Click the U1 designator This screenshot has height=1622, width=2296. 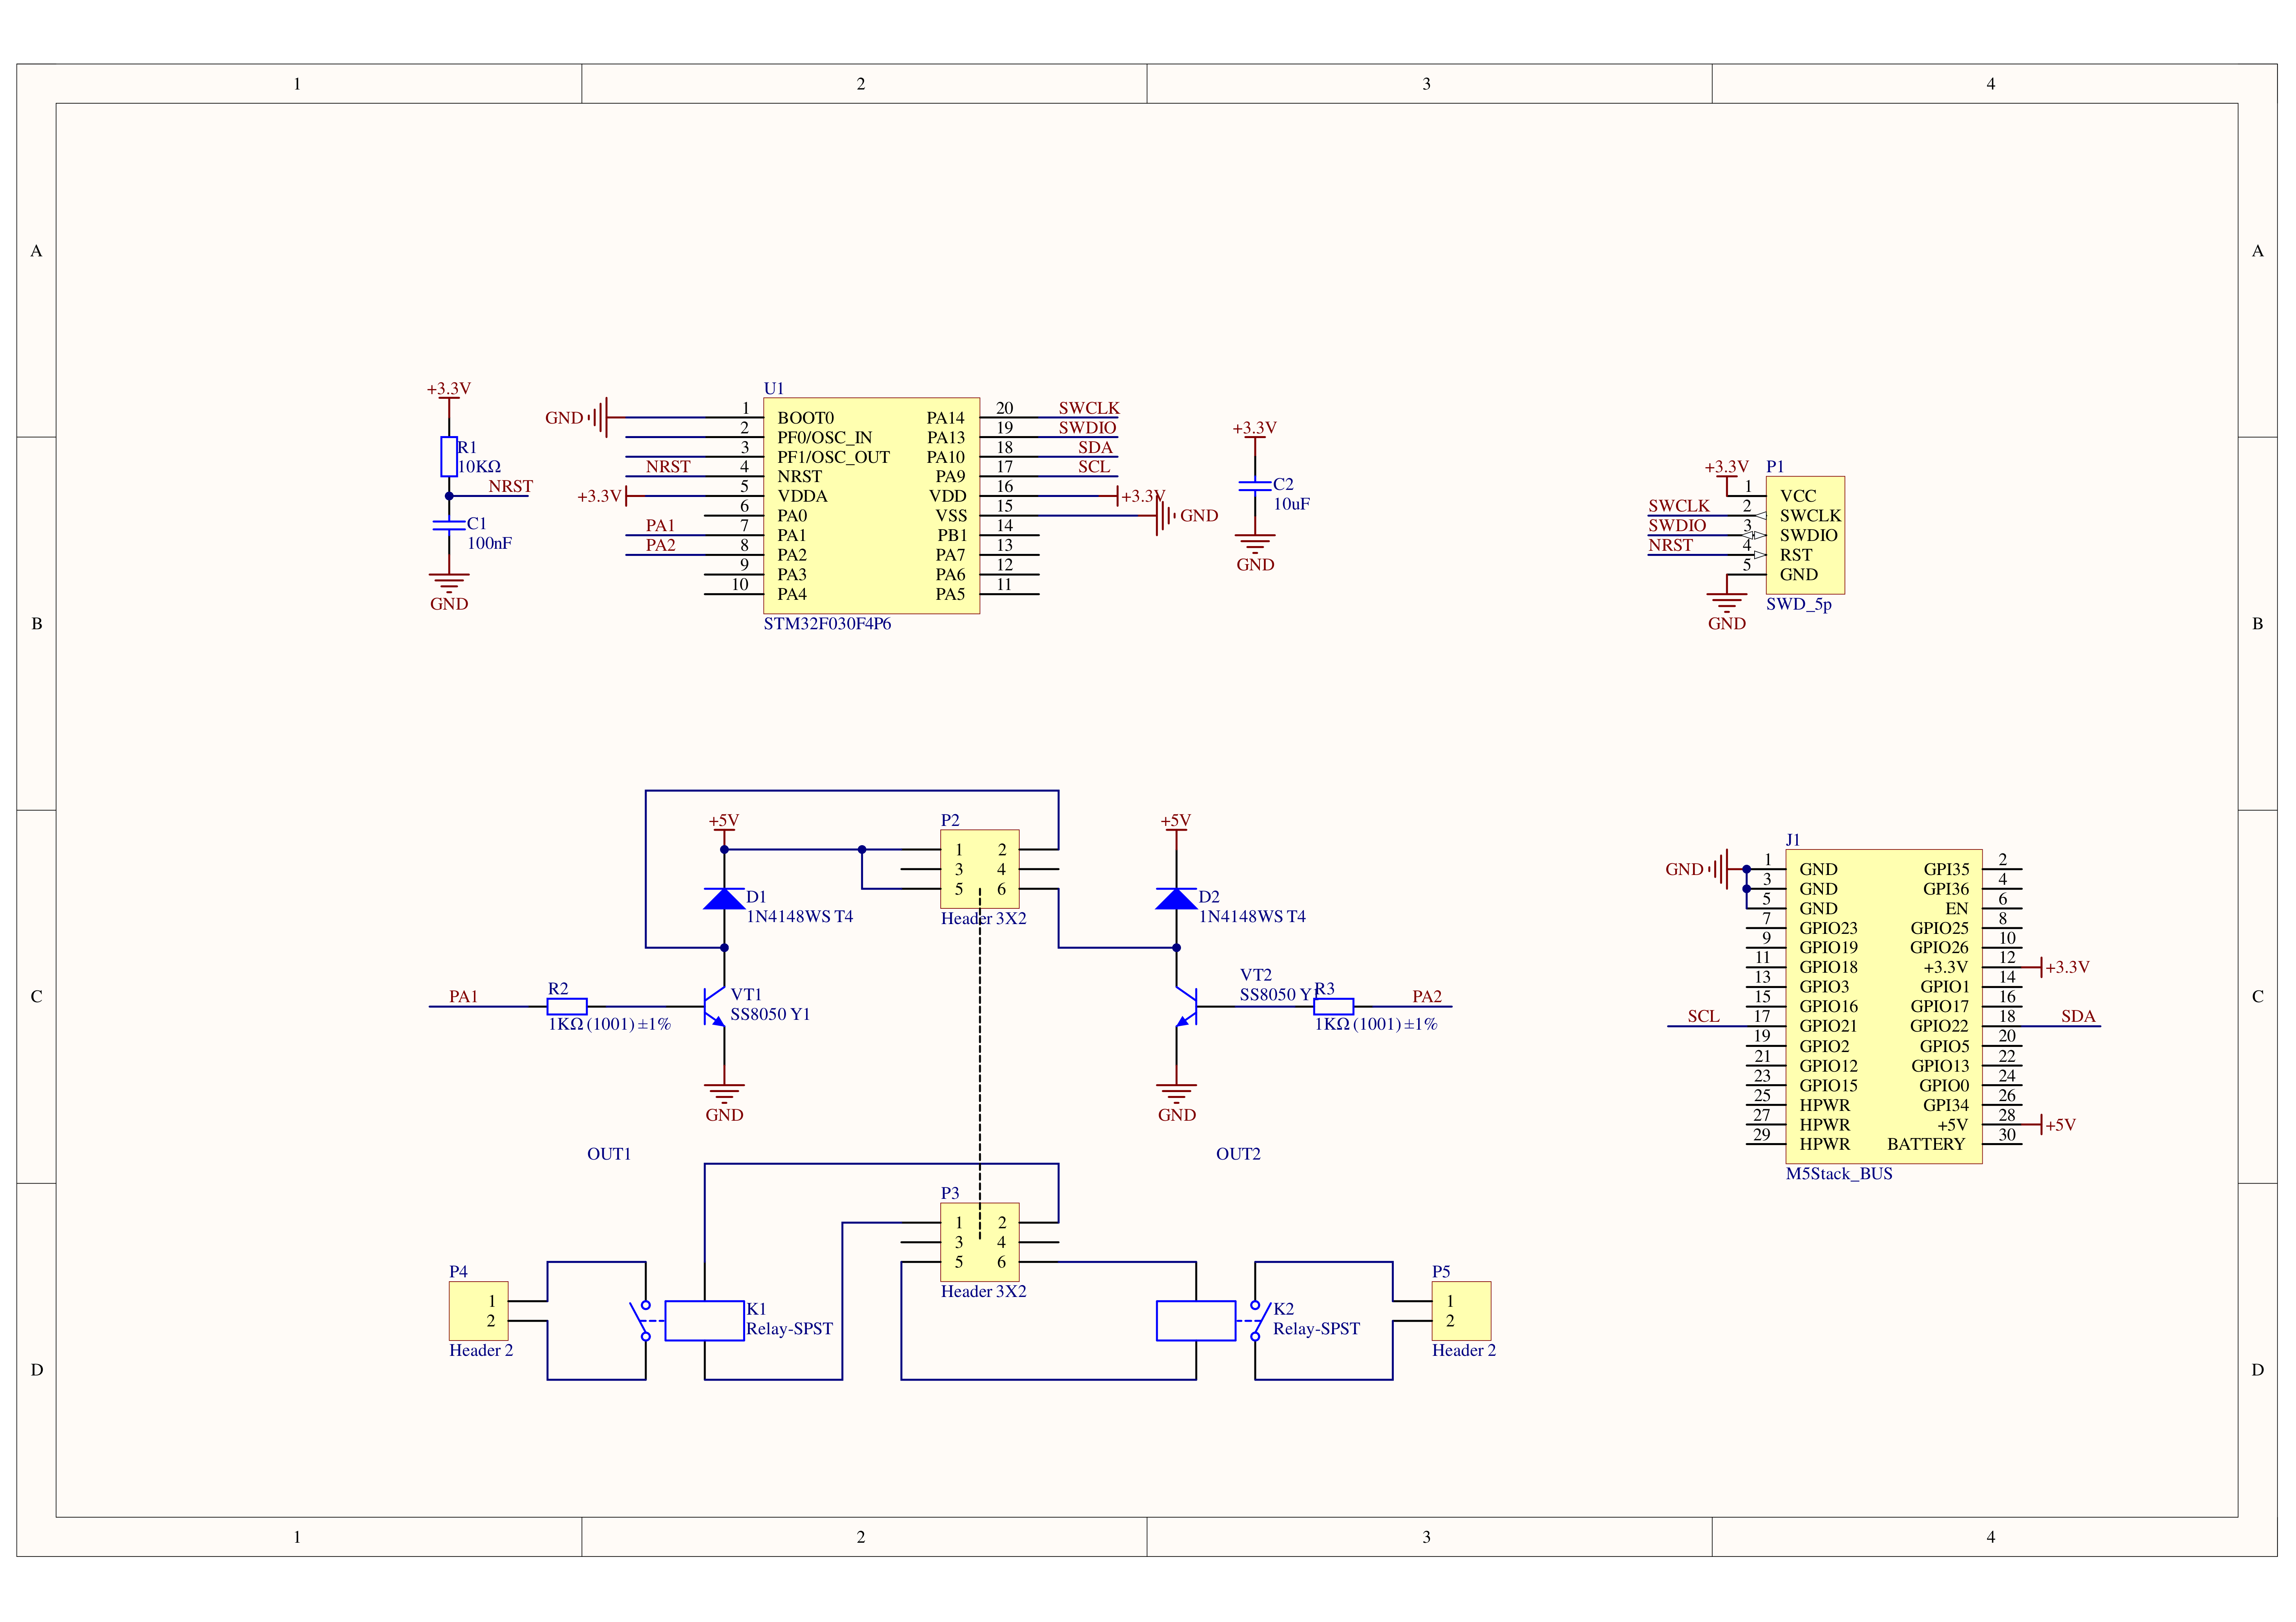coord(773,389)
